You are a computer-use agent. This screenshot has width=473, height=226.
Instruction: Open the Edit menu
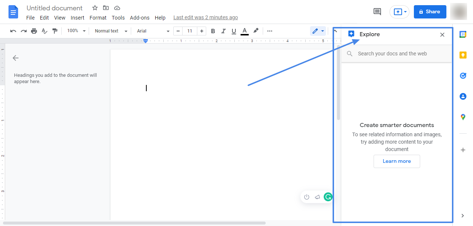[44, 18]
